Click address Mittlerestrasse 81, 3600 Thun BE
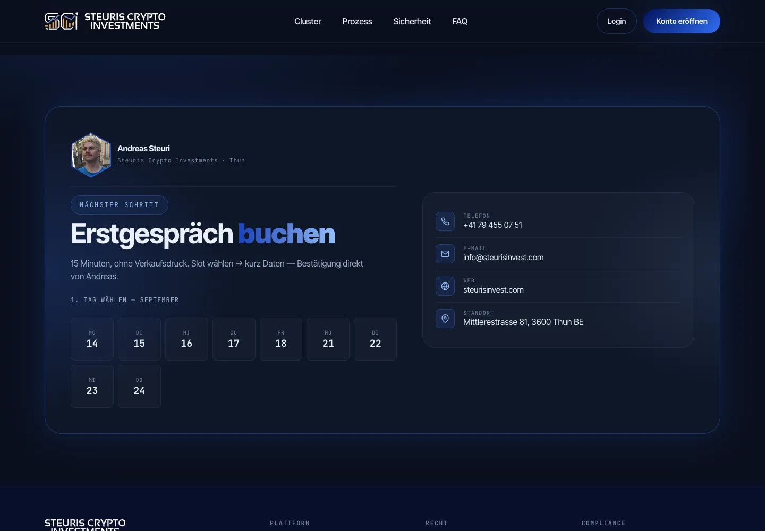The height and width of the screenshot is (531, 765). 523,322
